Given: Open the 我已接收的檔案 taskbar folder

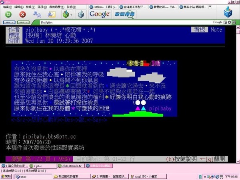Looking at the screenshot, I should [71, 176].
